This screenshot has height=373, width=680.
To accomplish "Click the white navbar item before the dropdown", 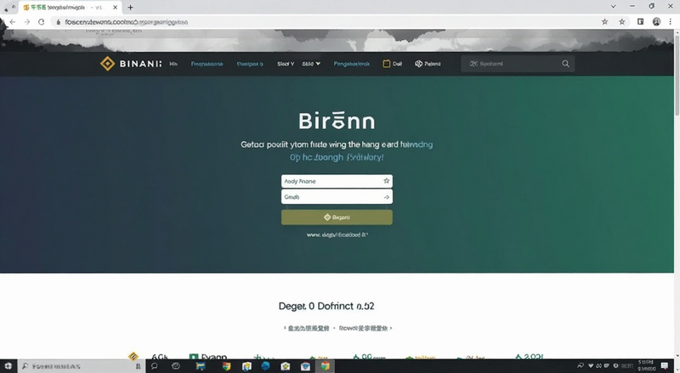I will click(x=286, y=64).
